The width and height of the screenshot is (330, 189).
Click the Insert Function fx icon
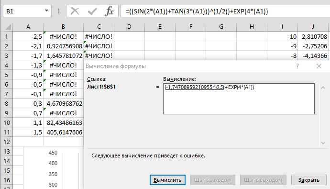click(109, 11)
